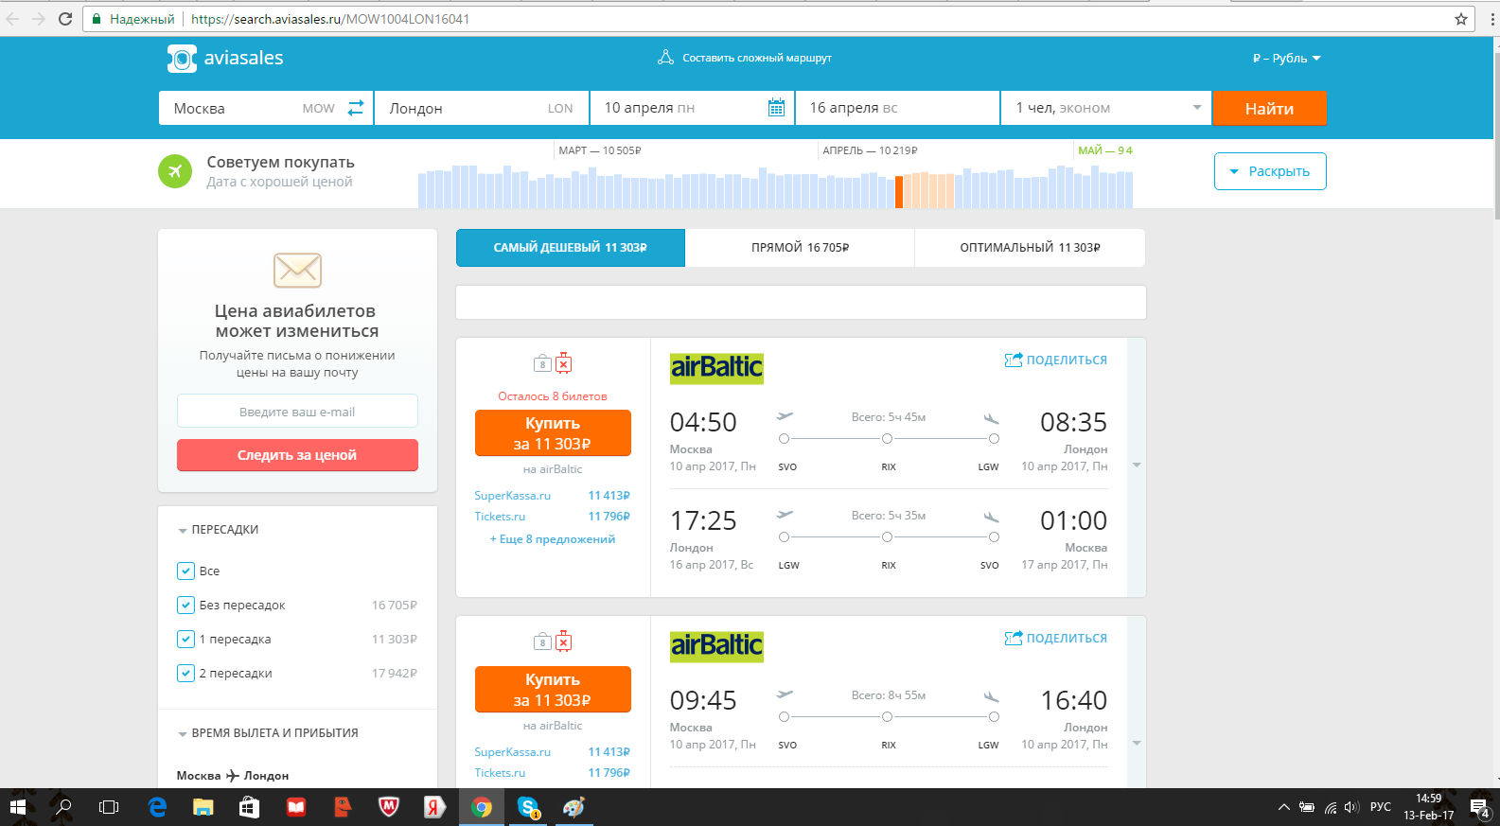Click 'Составить сложный маршрут' link
This screenshot has width=1500, height=826.
click(757, 58)
